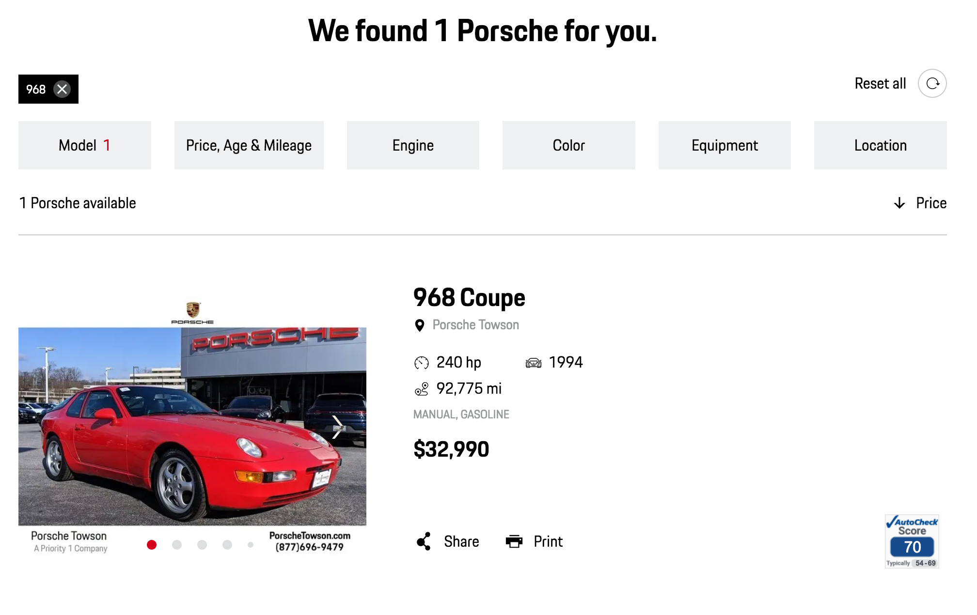Expand the Price, Age & Mileage filter
This screenshot has height=615, width=977.
249,145
